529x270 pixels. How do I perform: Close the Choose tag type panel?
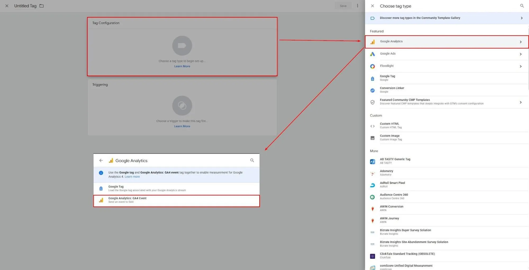pyautogui.click(x=372, y=6)
